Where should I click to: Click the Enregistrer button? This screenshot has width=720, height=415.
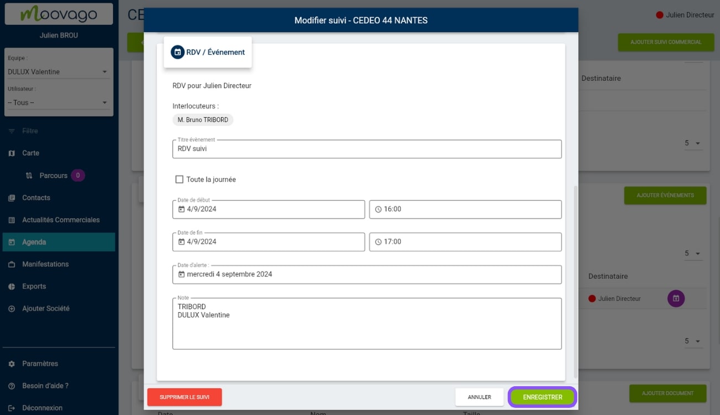pos(542,397)
